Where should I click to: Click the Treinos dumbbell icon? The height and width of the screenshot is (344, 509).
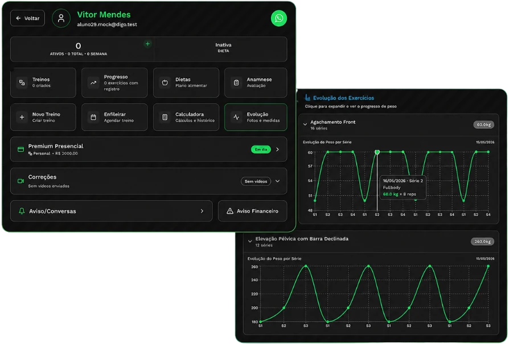22,82
